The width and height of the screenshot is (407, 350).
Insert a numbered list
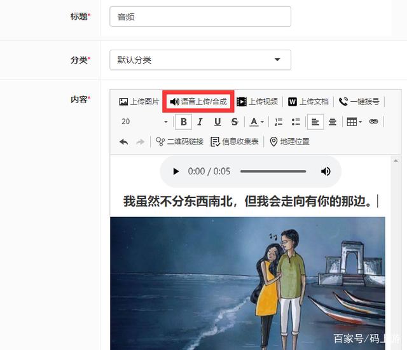pos(279,122)
